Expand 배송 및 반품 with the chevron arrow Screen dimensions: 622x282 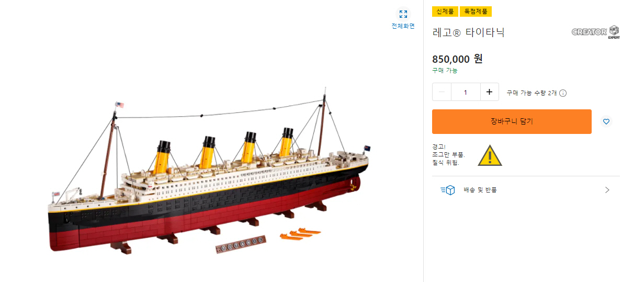pyautogui.click(x=607, y=190)
